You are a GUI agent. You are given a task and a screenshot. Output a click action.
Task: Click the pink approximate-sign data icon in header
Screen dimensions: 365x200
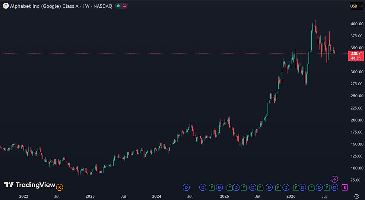click(x=124, y=6)
